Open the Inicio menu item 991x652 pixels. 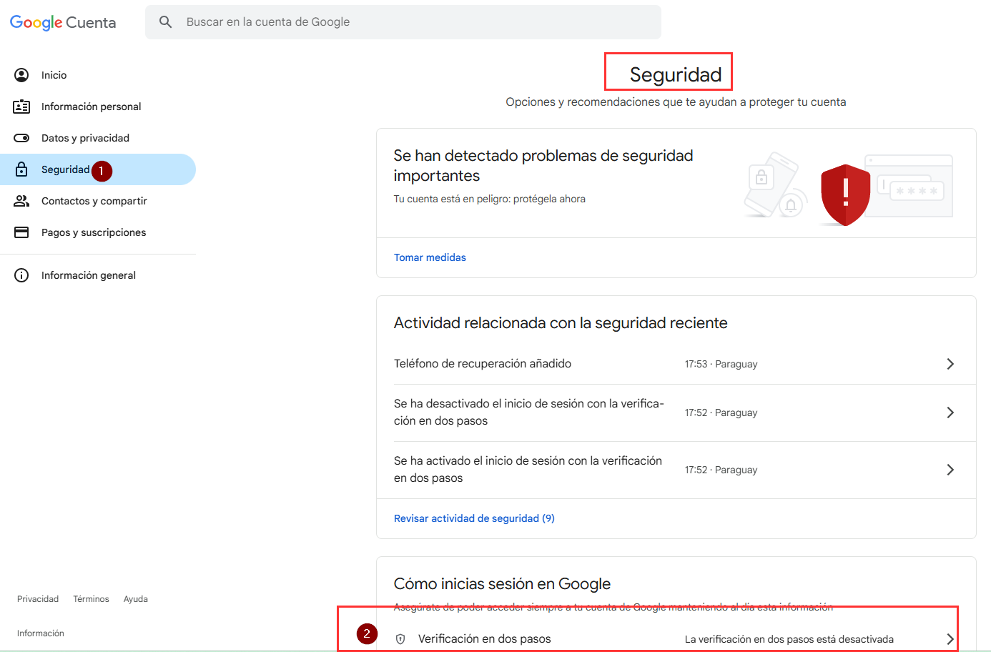click(98, 75)
